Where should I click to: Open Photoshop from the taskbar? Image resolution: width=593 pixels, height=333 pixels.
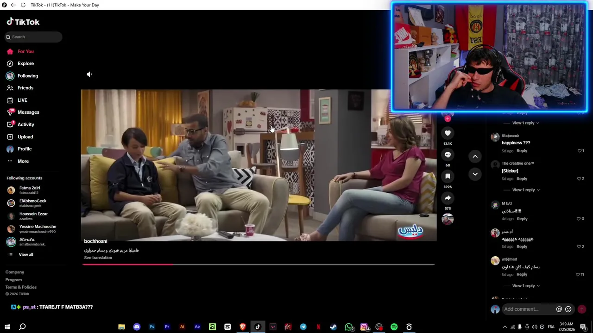click(x=152, y=327)
